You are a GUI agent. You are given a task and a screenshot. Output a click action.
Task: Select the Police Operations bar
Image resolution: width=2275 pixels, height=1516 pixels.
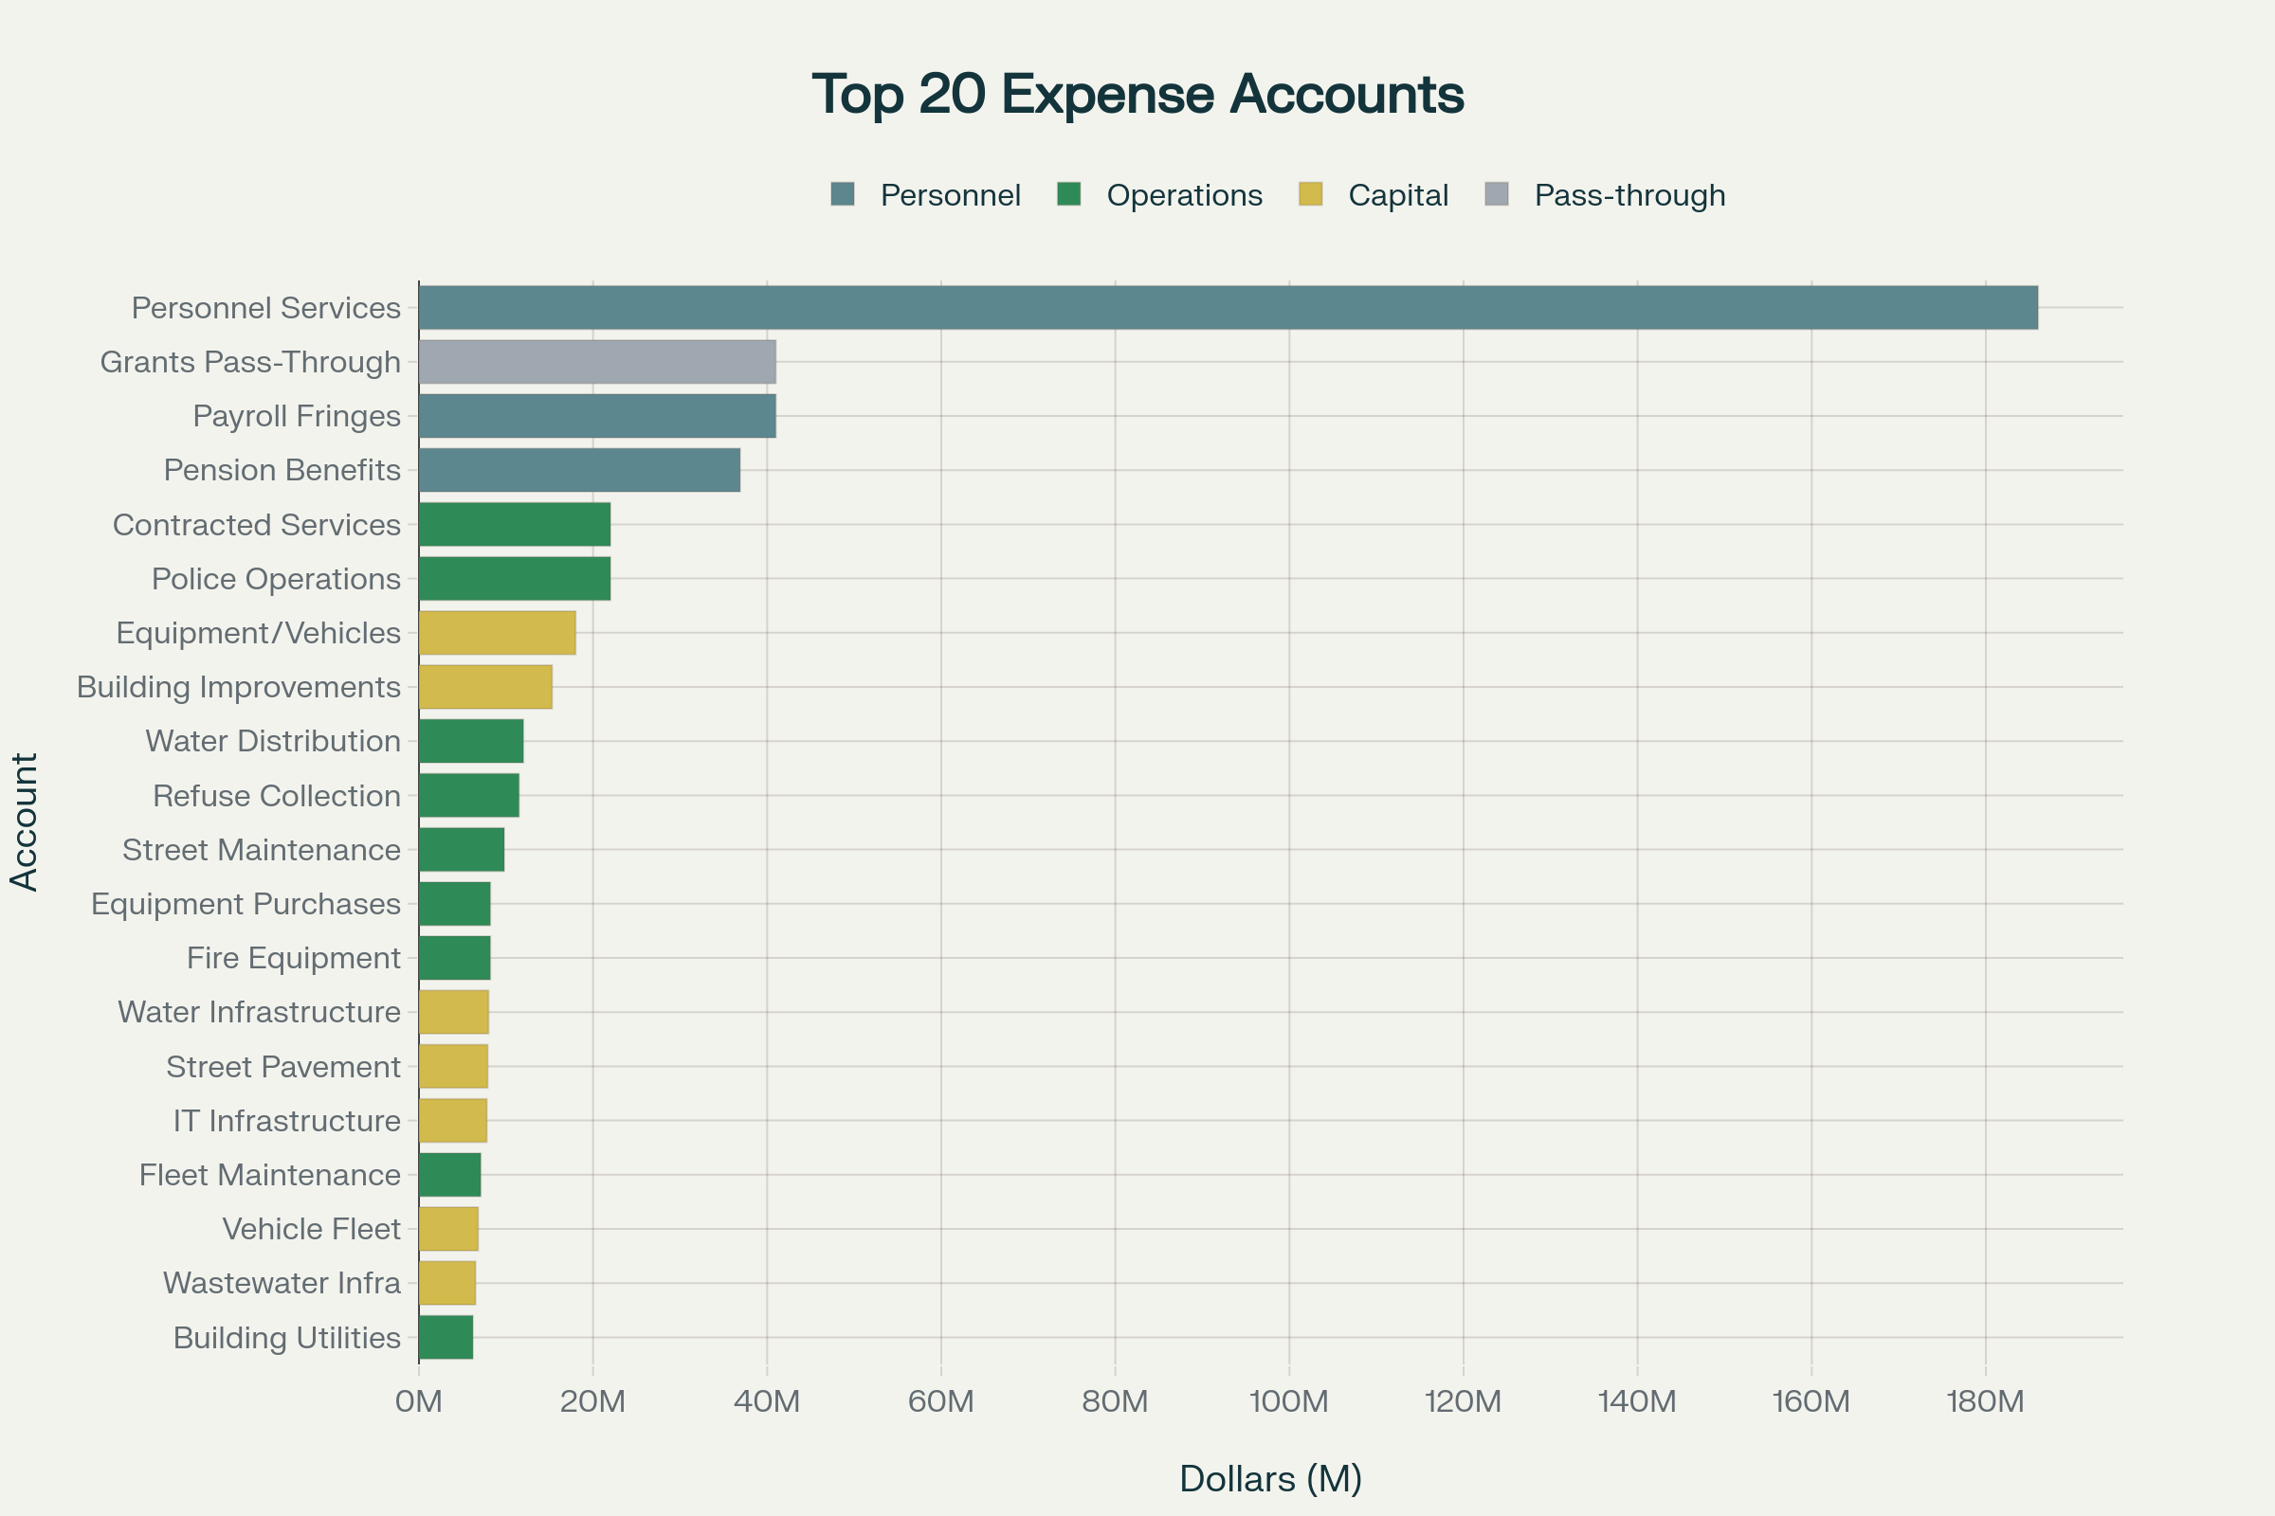pos(515,578)
